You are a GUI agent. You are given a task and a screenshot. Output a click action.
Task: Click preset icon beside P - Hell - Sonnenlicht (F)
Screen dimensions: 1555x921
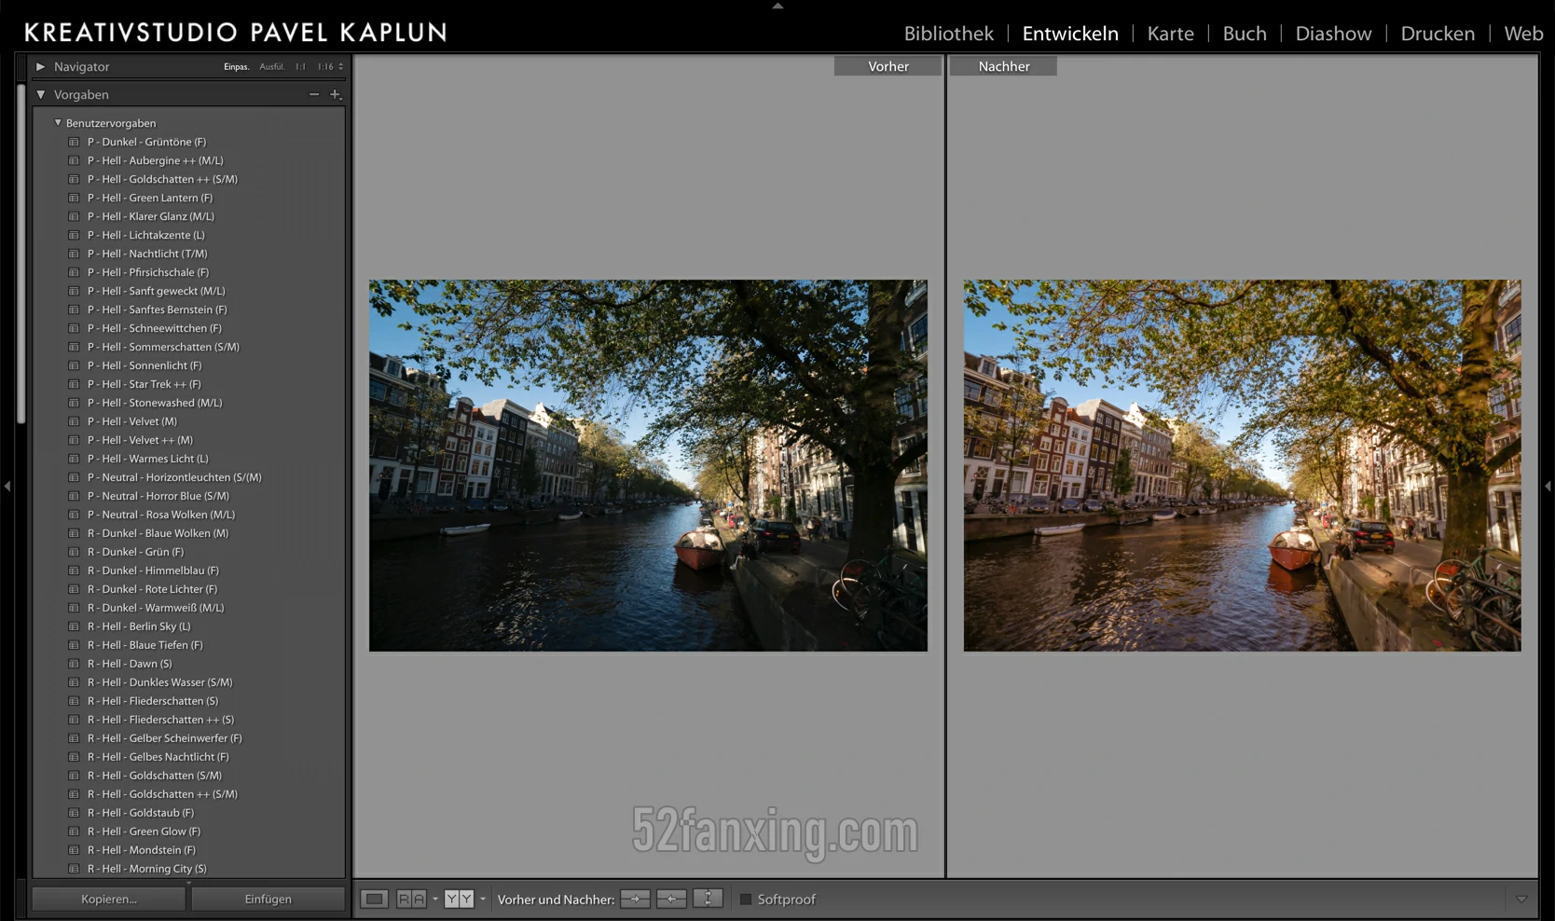(74, 365)
